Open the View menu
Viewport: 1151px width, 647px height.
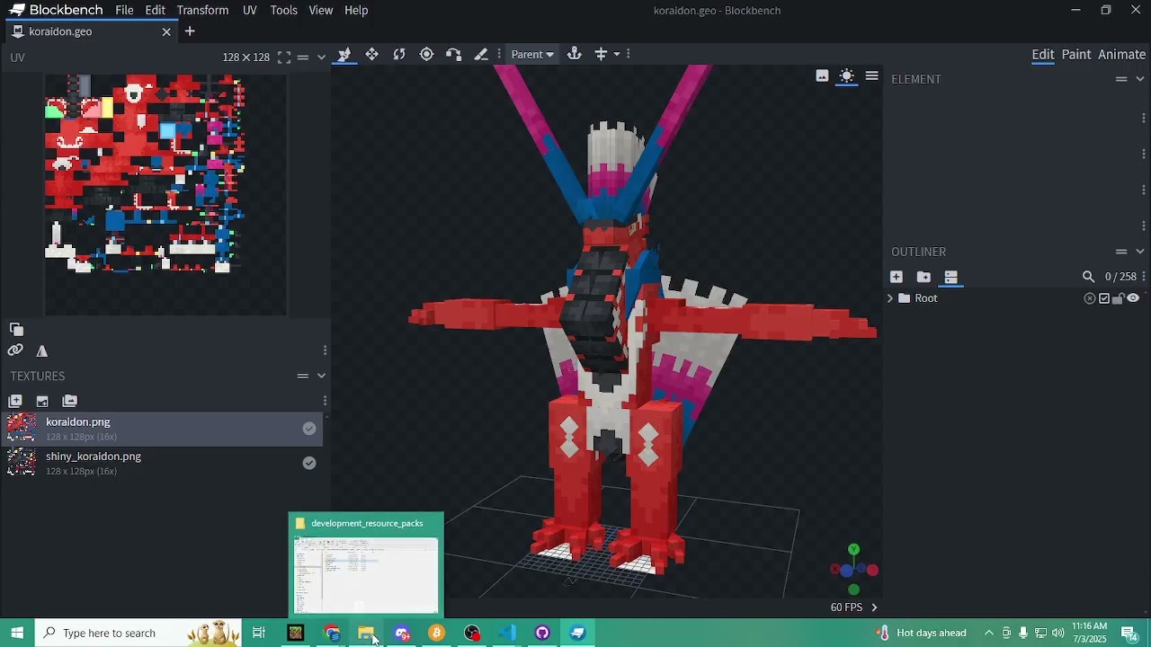(x=321, y=10)
